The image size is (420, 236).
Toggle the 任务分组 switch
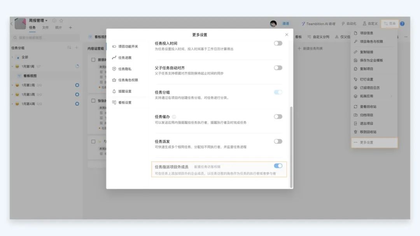(x=278, y=92)
